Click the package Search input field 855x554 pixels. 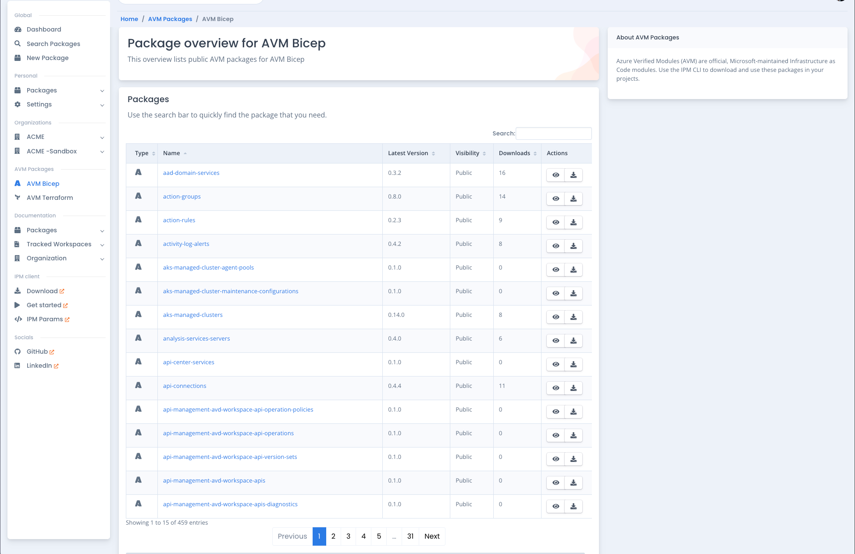[x=554, y=133]
